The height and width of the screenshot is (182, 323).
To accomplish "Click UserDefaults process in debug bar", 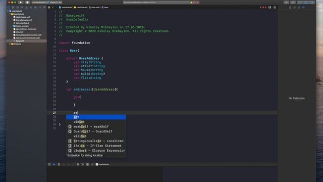I will coord(102,164).
